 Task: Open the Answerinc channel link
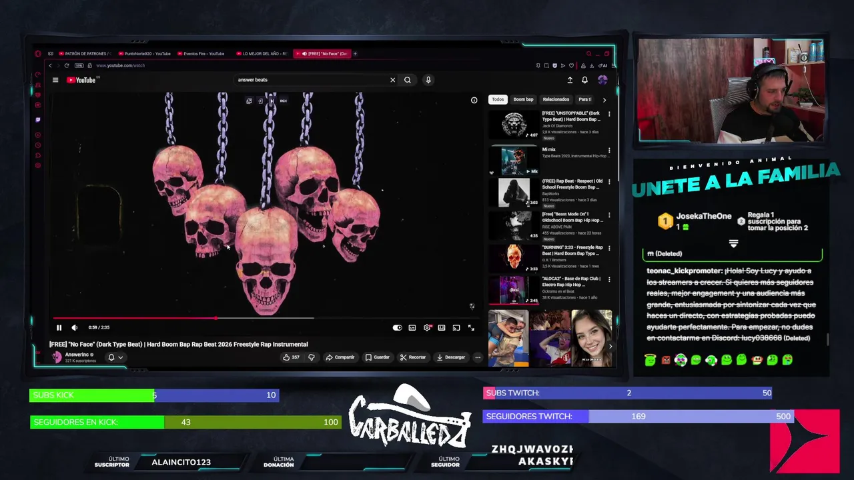[77, 355]
